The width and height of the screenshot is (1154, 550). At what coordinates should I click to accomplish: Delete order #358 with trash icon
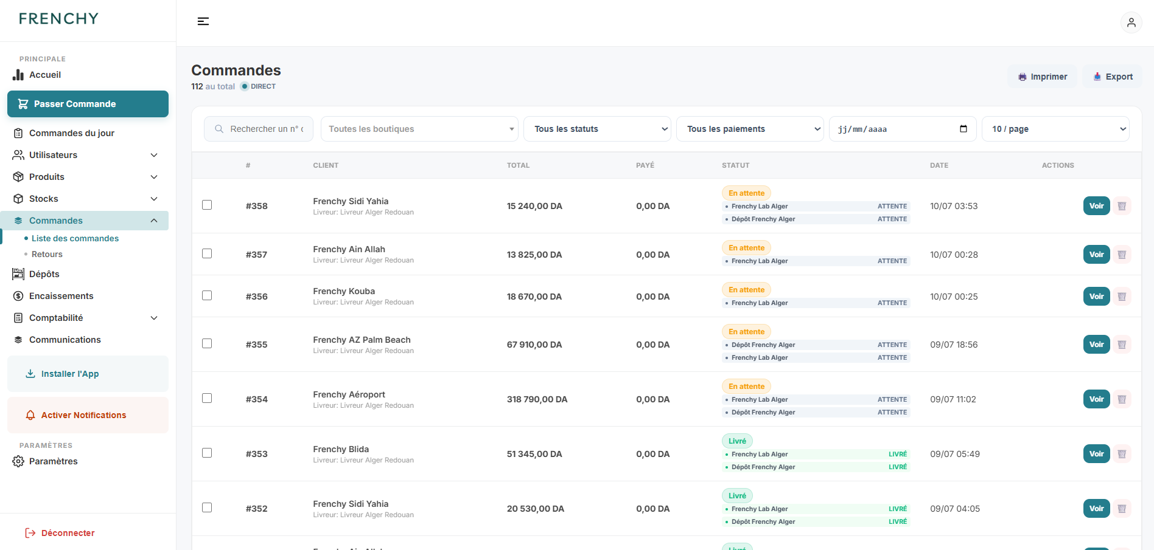(1122, 206)
